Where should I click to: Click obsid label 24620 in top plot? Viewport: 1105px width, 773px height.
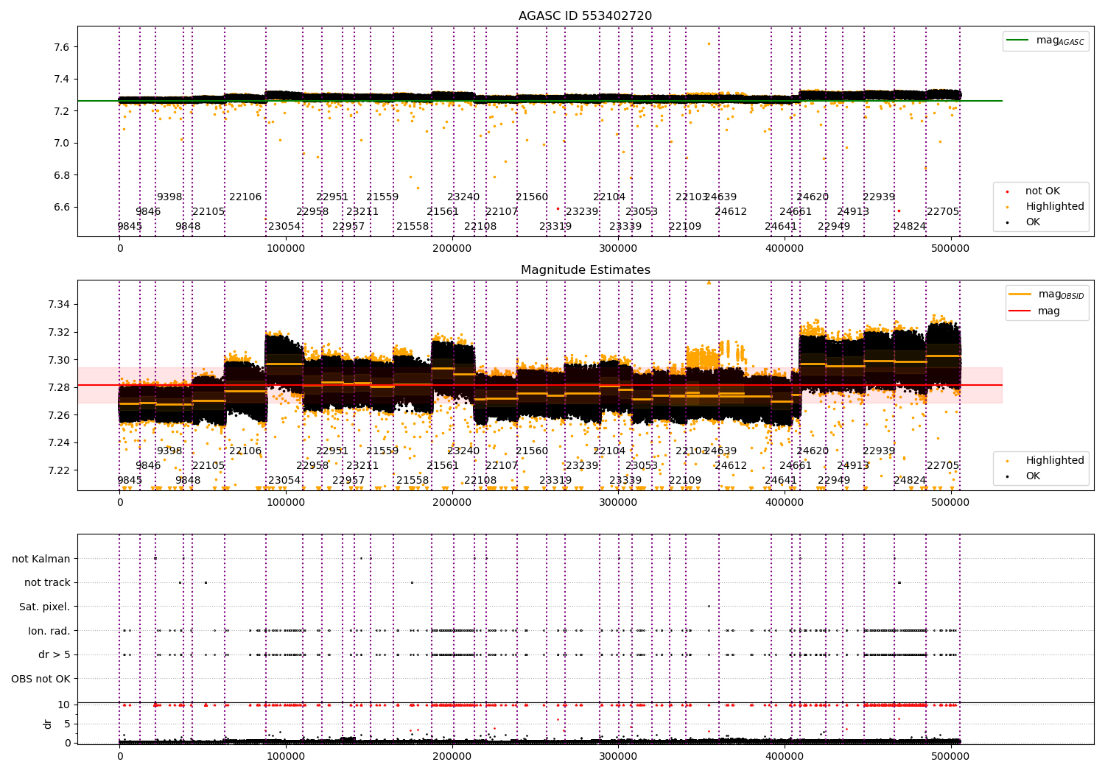tap(813, 197)
